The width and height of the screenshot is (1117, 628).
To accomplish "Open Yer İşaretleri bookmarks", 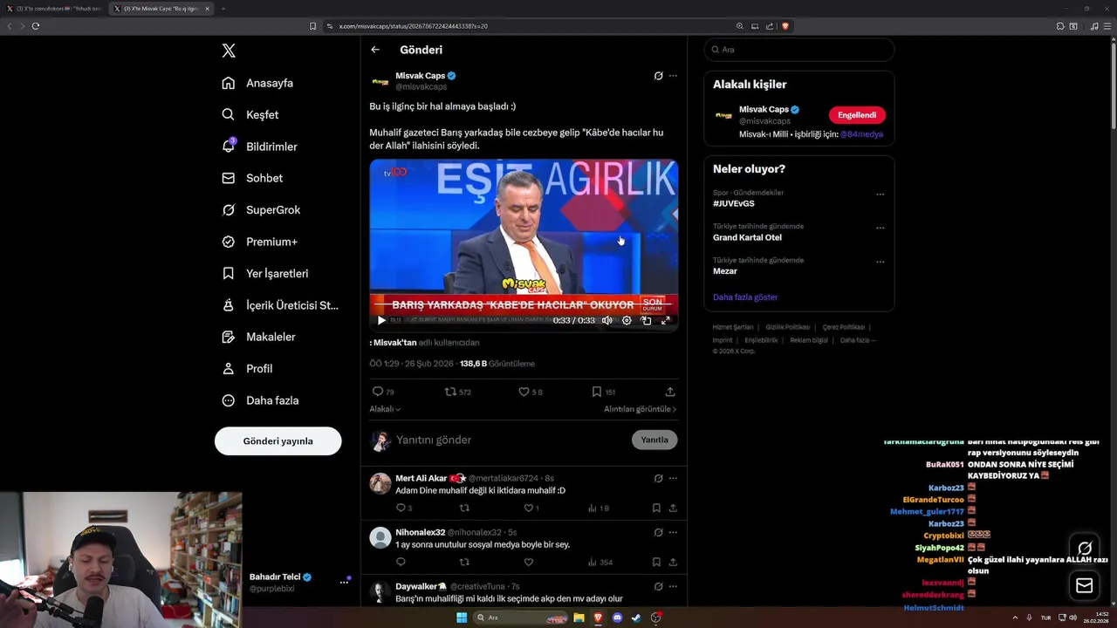I will click(264, 273).
